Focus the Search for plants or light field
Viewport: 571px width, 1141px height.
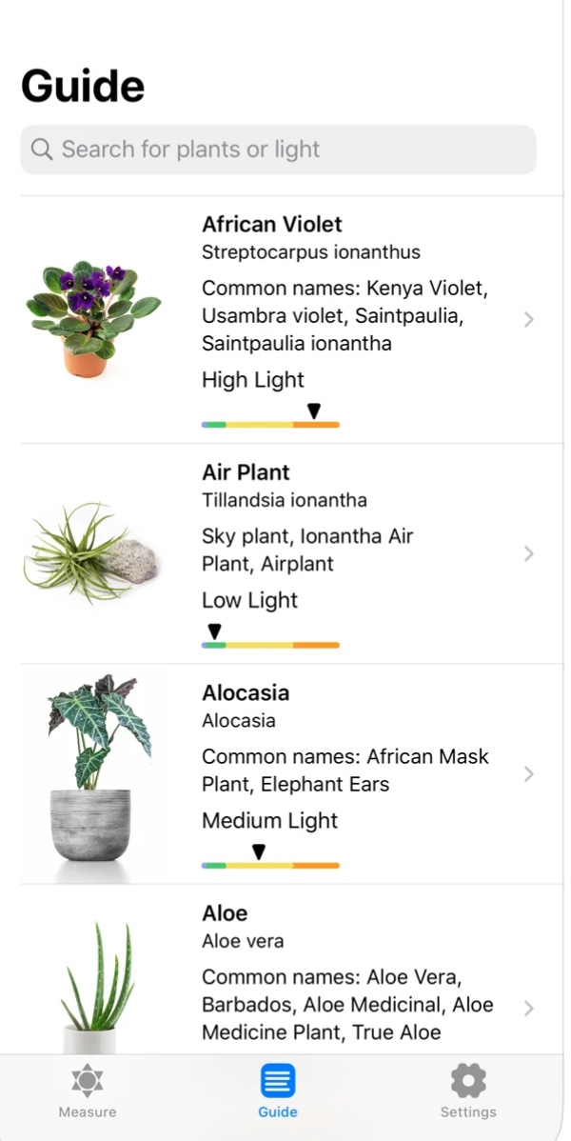[285, 150]
